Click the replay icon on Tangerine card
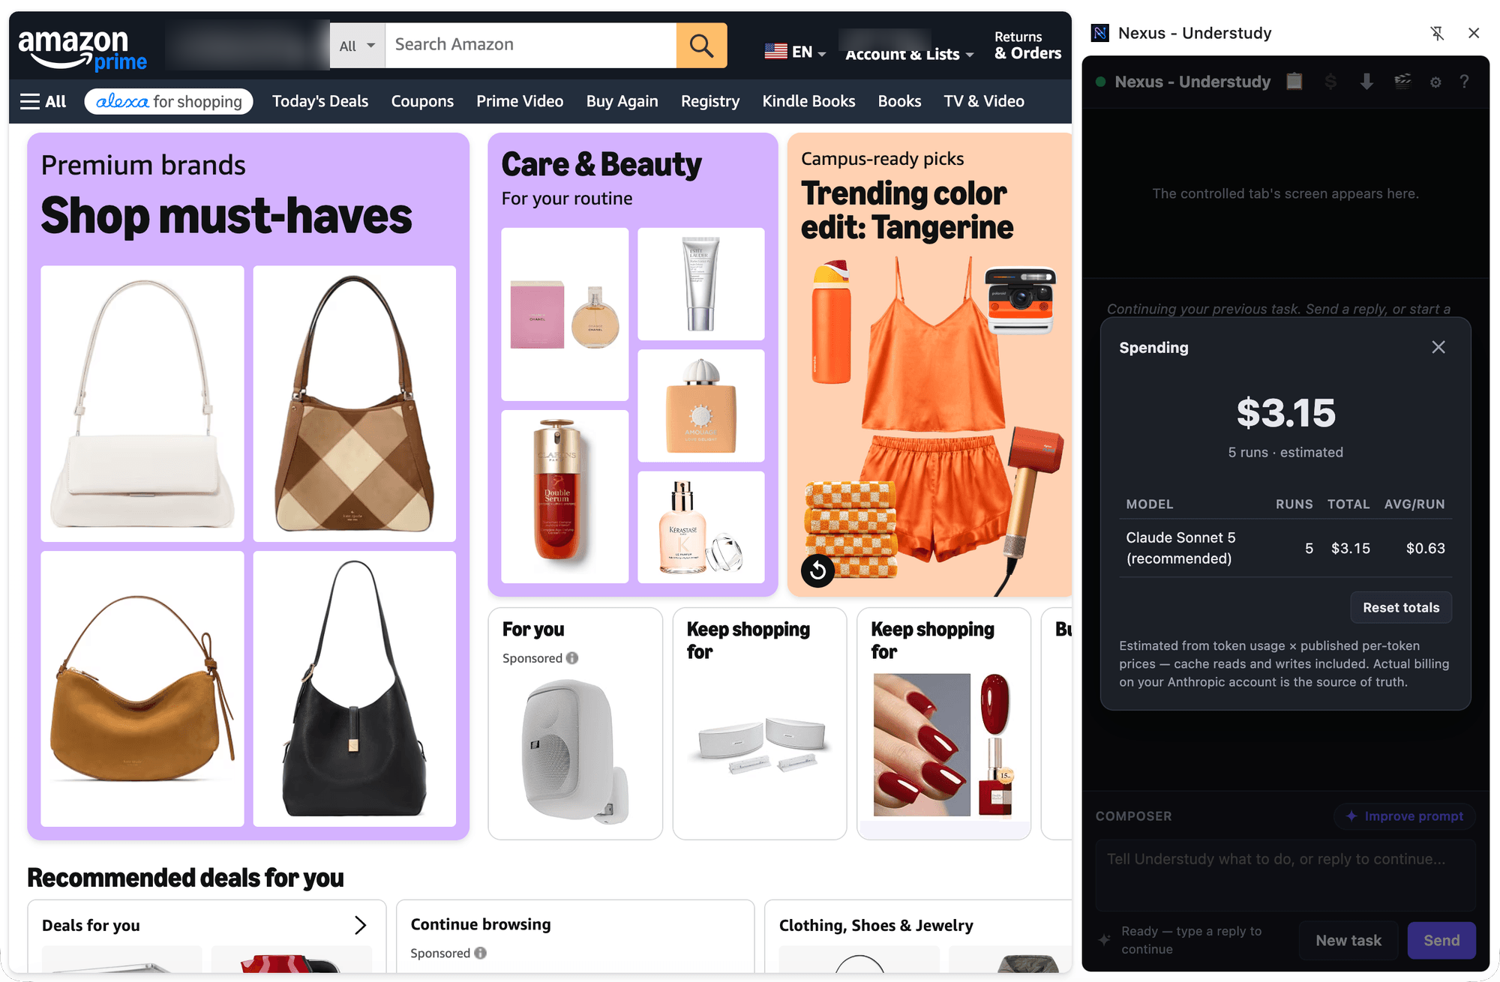Screen dimensions: 1500x982 (817, 570)
